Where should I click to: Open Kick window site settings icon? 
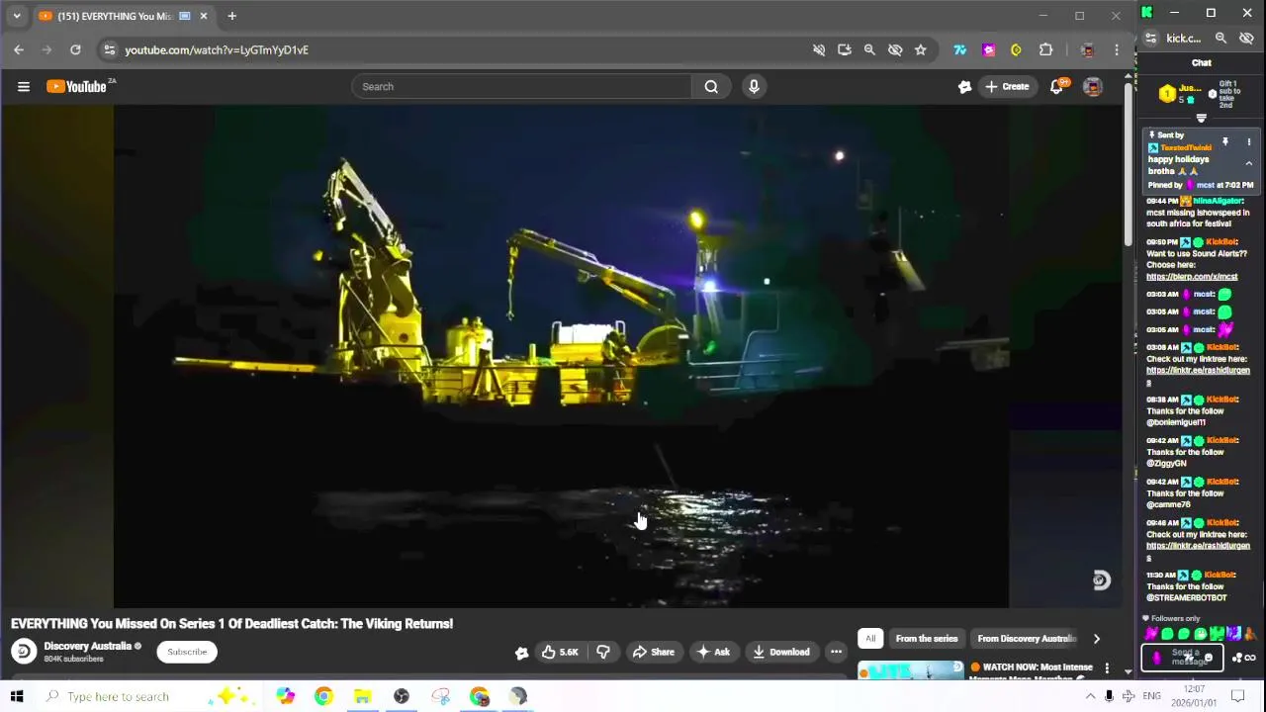click(1150, 39)
